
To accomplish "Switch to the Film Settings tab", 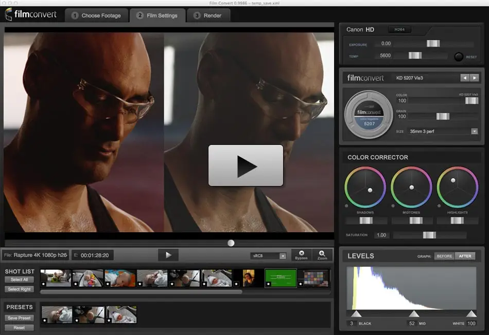I will (x=158, y=15).
